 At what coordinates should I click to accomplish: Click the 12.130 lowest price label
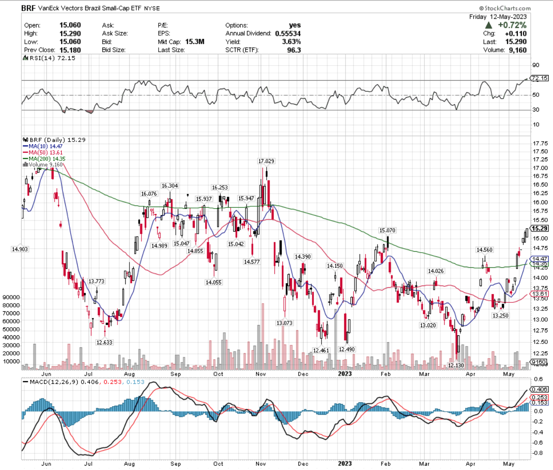[x=456, y=365]
